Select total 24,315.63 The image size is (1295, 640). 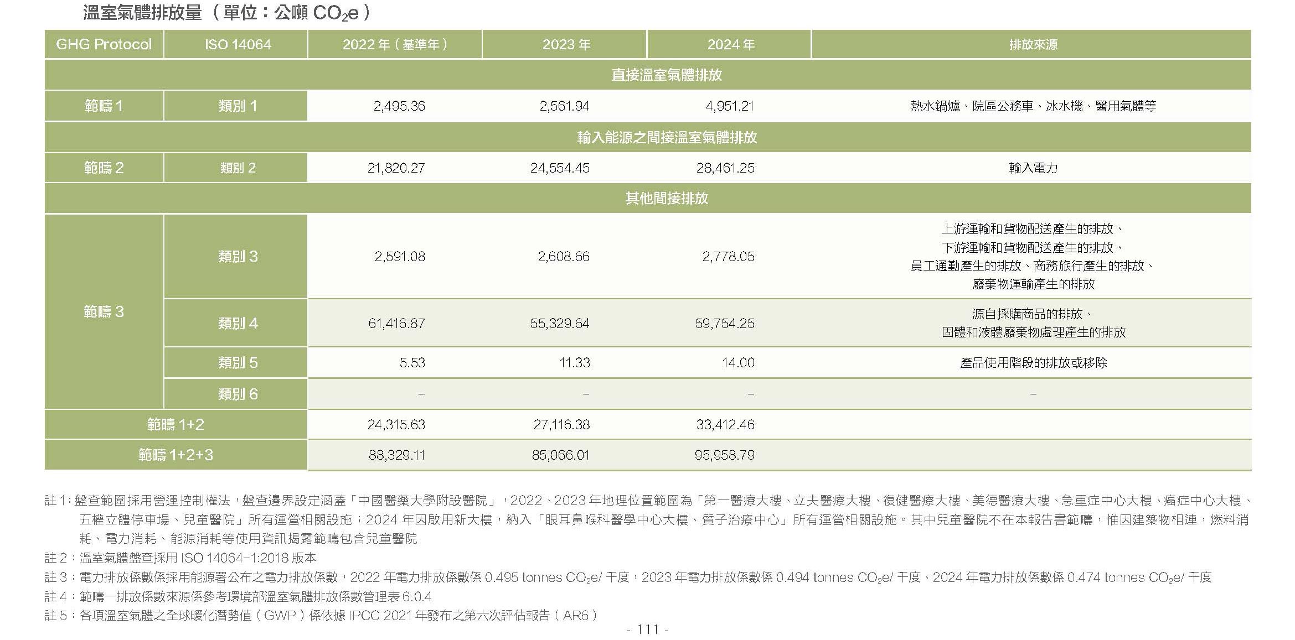(396, 424)
